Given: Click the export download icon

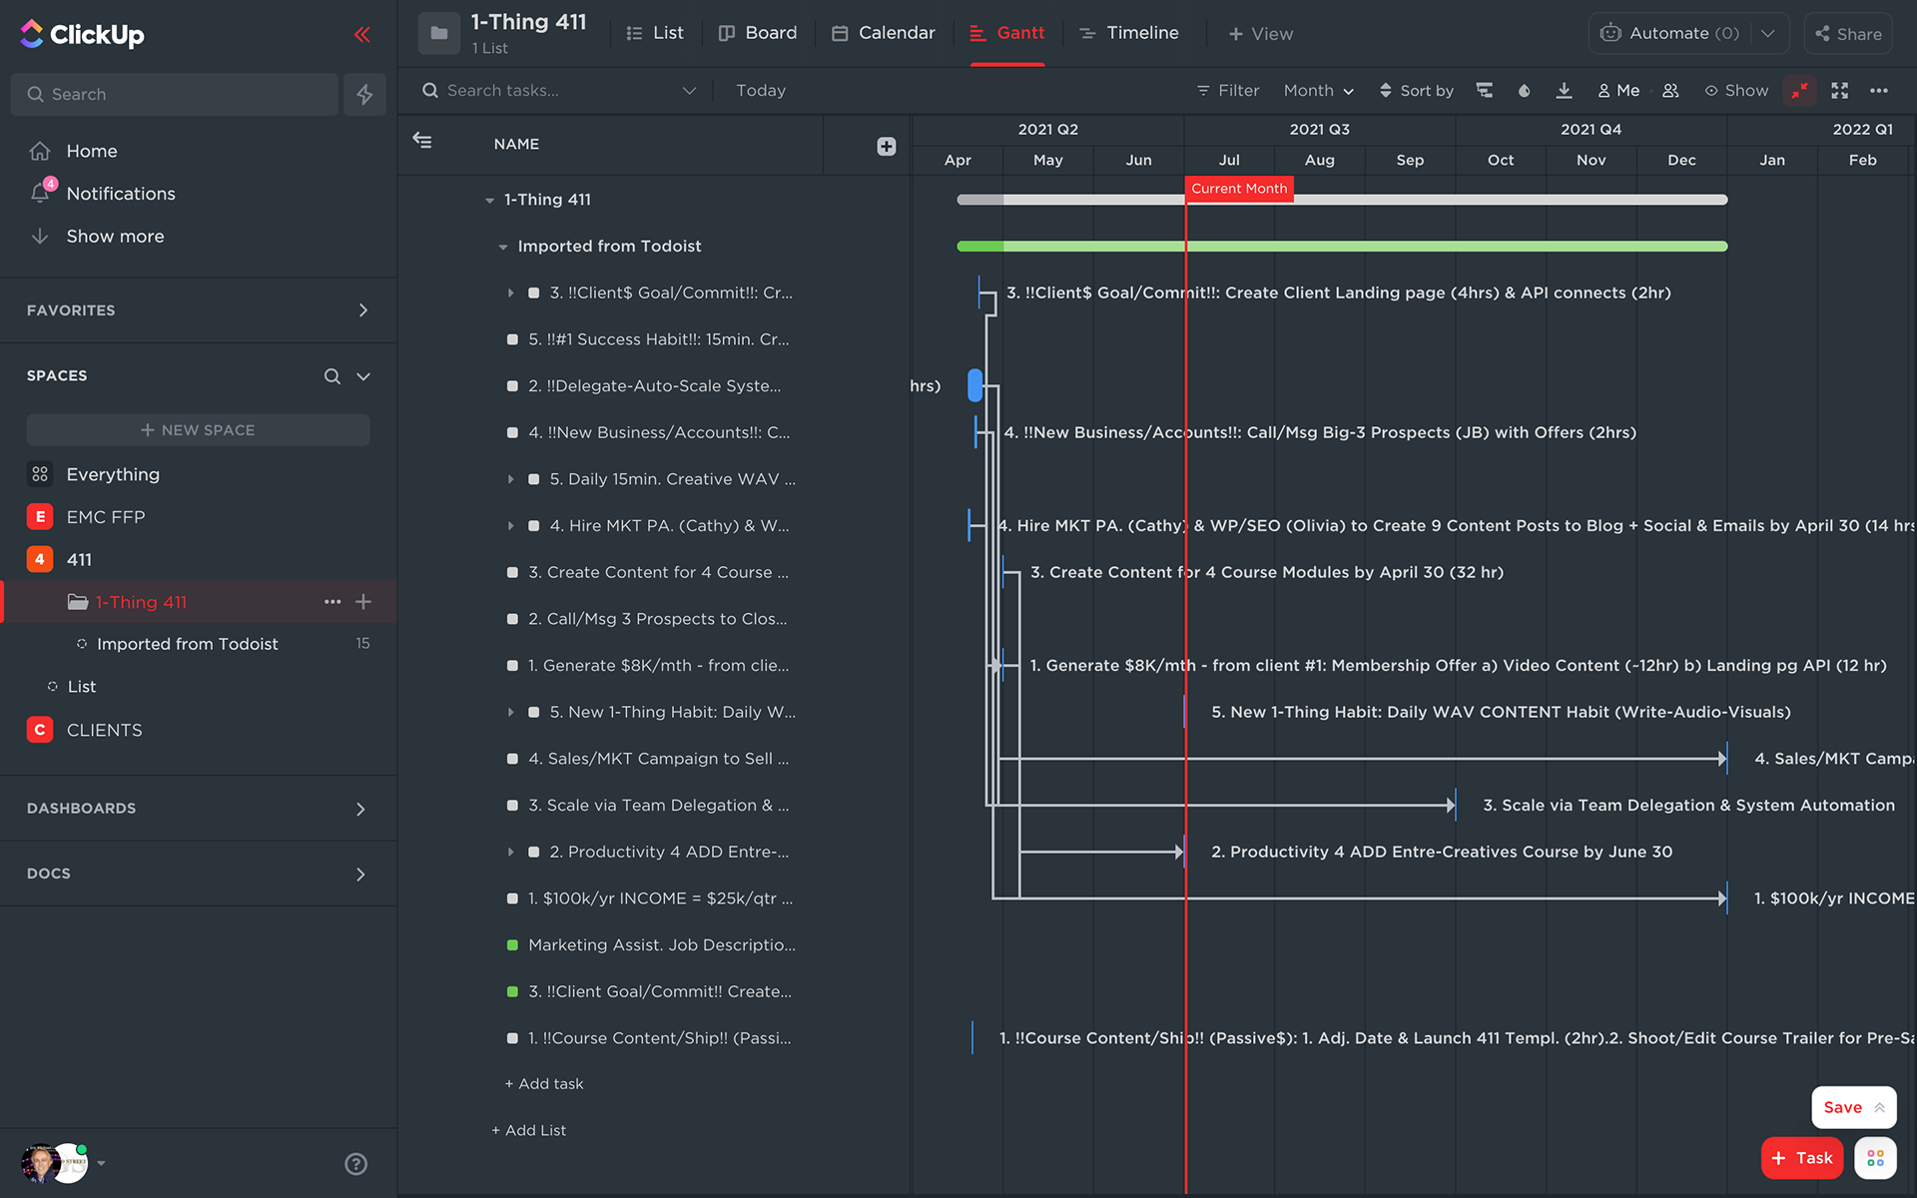Looking at the screenshot, I should [x=1564, y=91].
